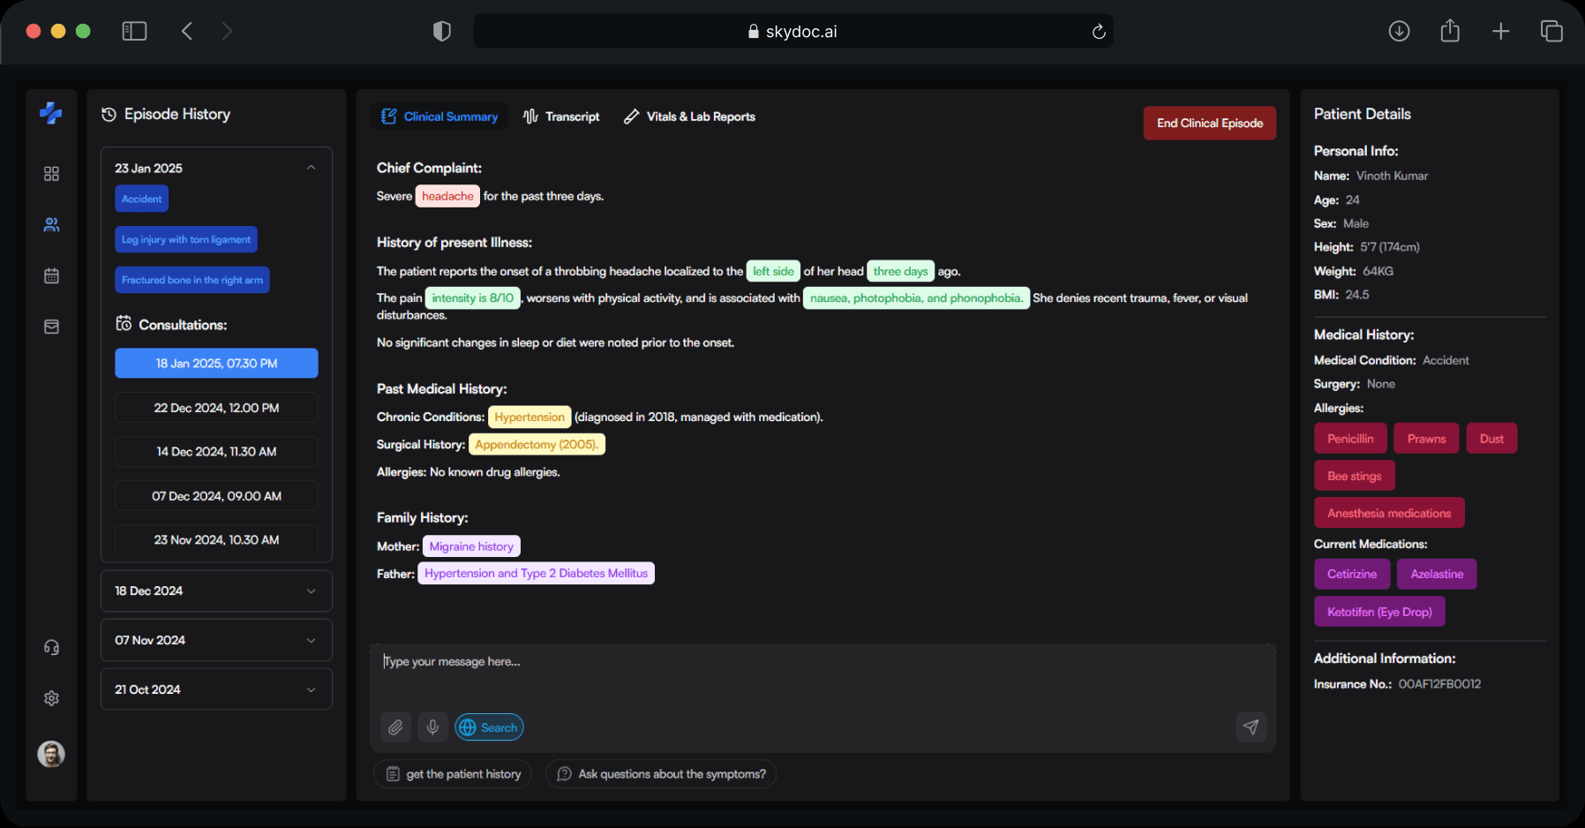1585x828 pixels.
Task: Switch to the Transcript tab
Action: point(561,117)
